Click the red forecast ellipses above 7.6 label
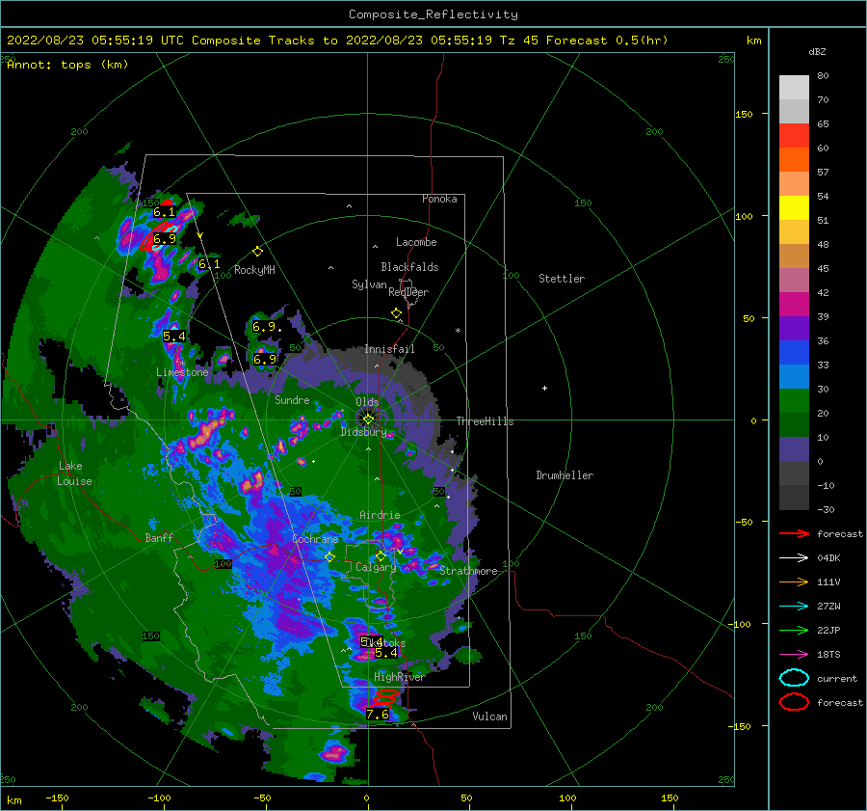Image resolution: width=867 pixels, height=811 pixels. click(385, 698)
